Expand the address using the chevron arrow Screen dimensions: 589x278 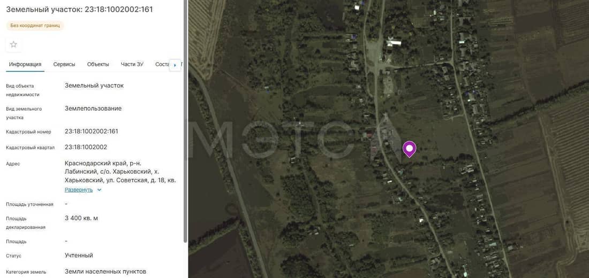click(x=99, y=190)
